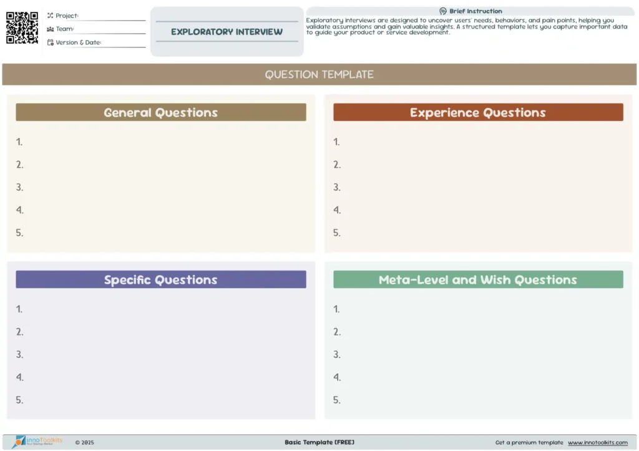Open the www.innotoolkits.com link

[597, 443]
